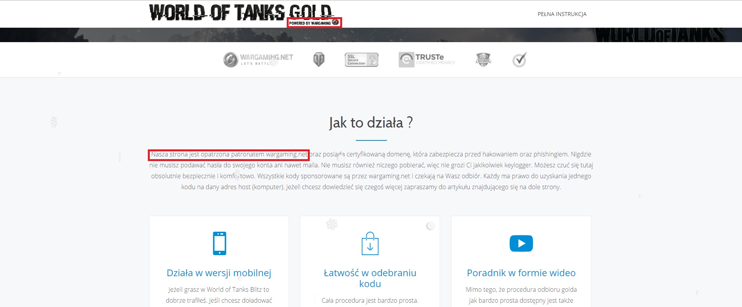
Task: Click the World of Tanks Gold logo
Action: pyautogui.click(x=240, y=12)
